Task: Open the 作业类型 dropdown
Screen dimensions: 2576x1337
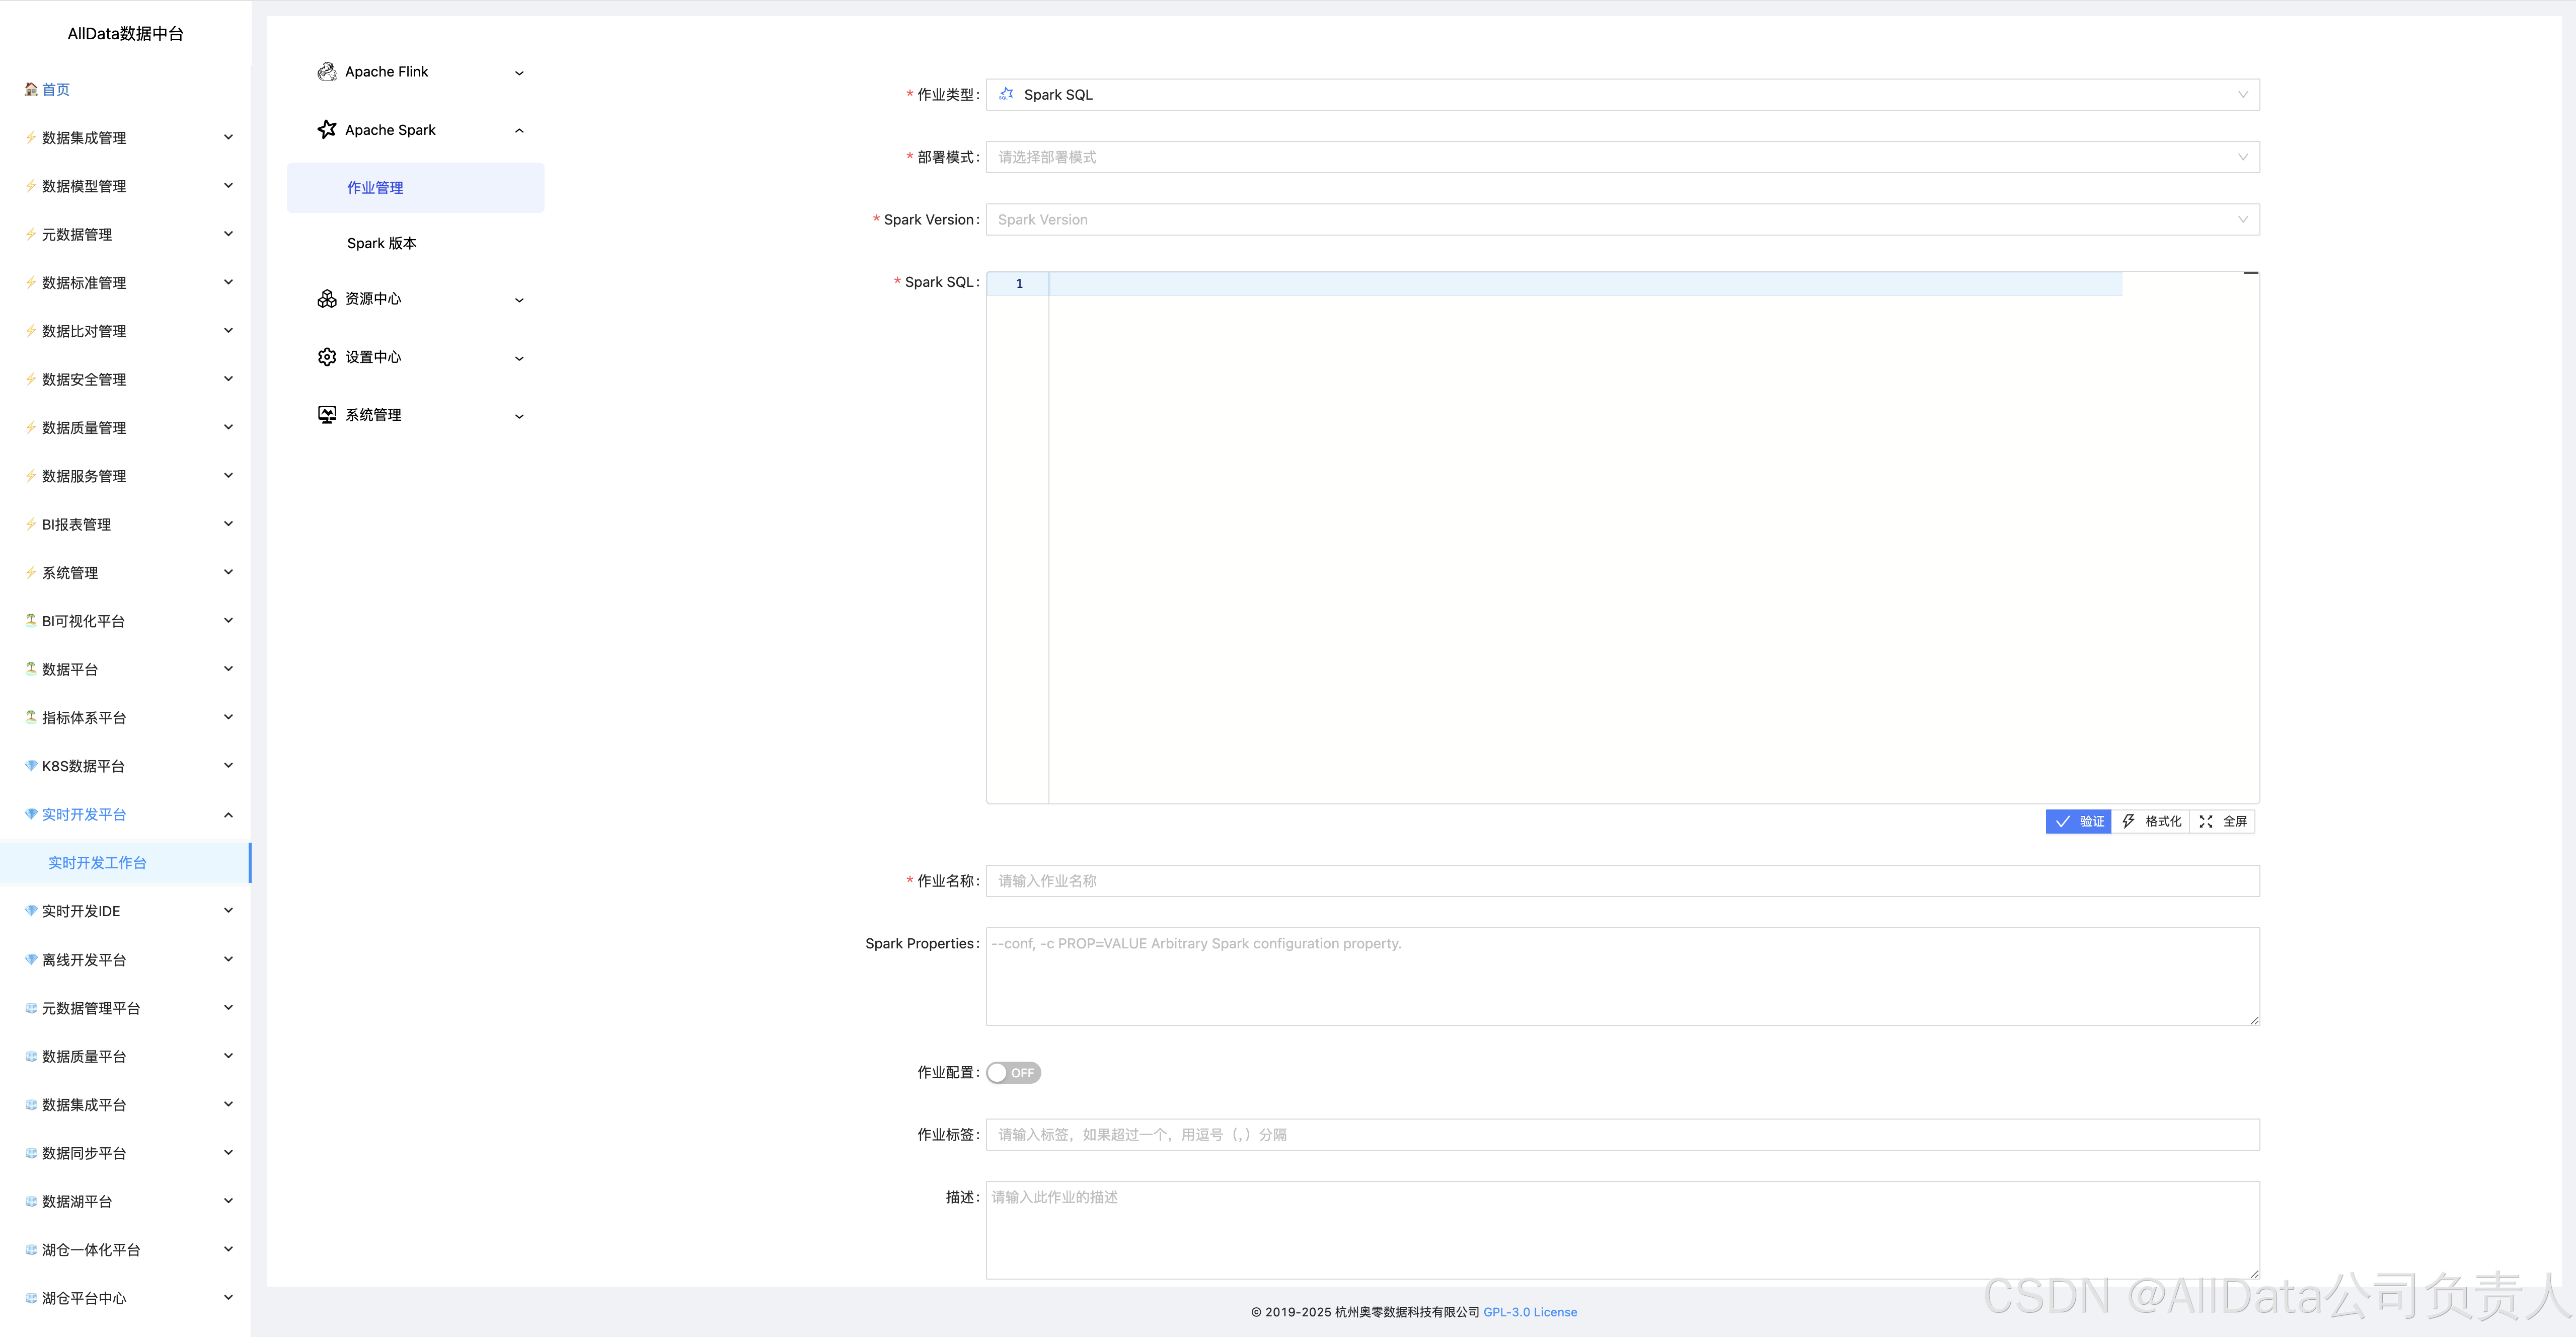Action: coord(1622,94)
